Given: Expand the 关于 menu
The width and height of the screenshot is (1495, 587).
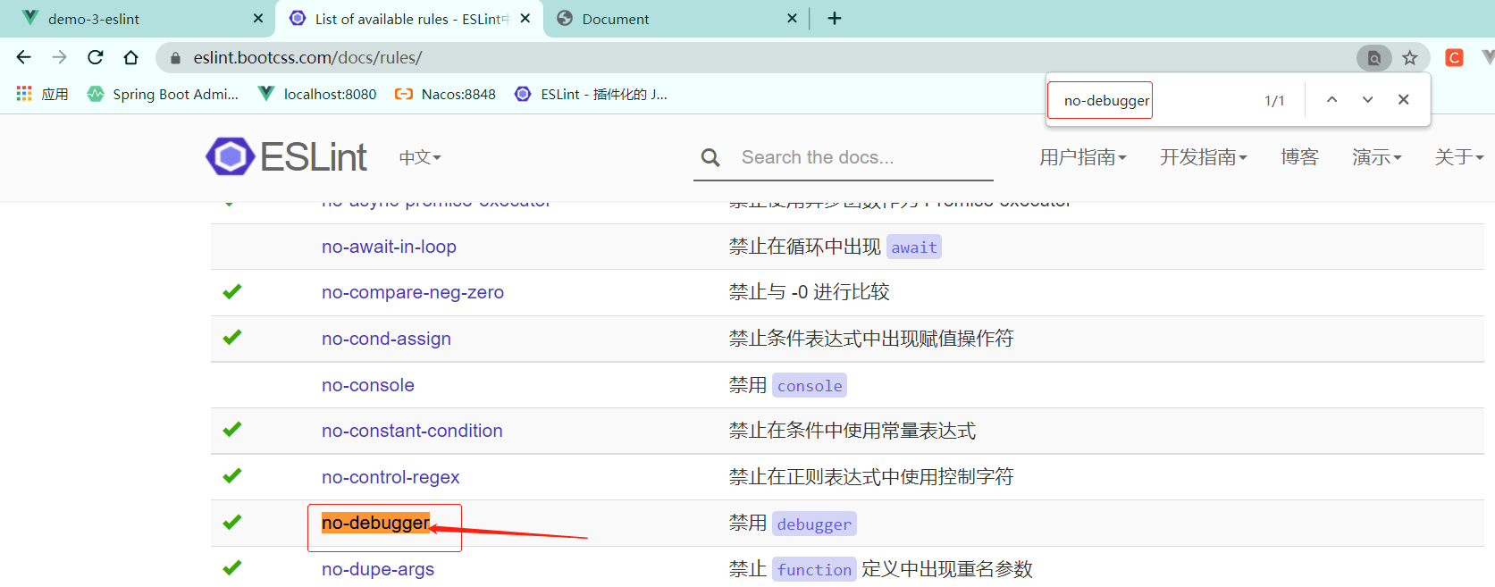Looking at the screenshot, I should click(1459, 157).
